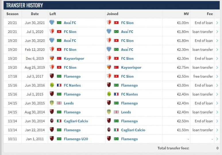Click the Leeds crest in the Jun 30, 2015 row
This screenshot has height=155, width=222.
pyautogui.click(x=52, y=103)
